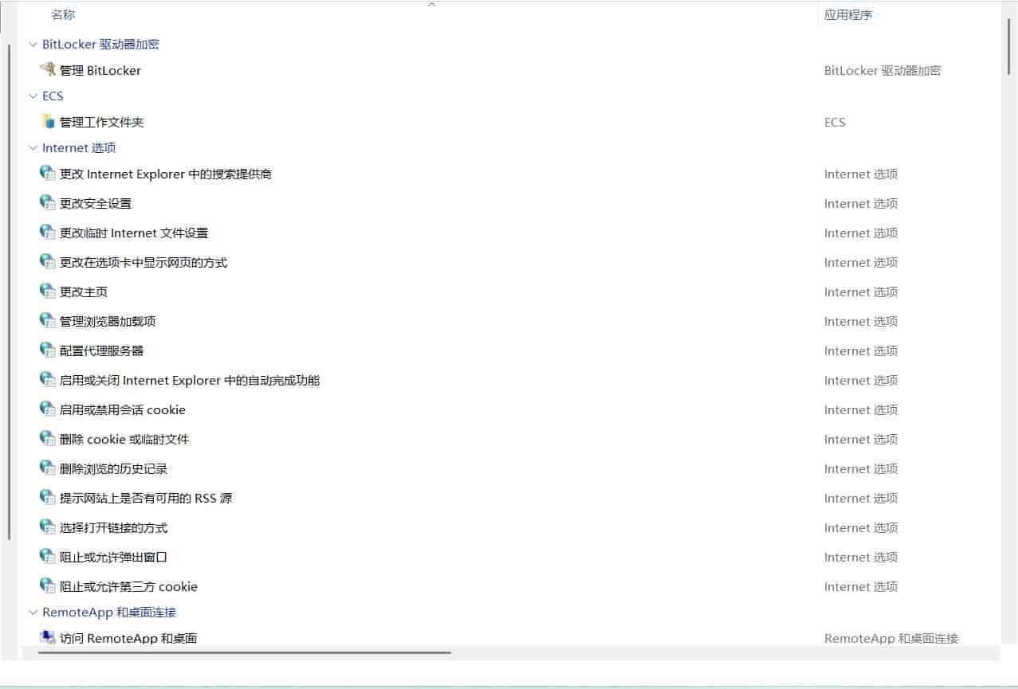Open 更改在选项卡中显示网页的方式

pos(143,262)
